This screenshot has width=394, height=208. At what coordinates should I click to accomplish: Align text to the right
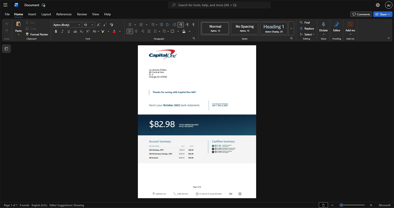[142, 31]
